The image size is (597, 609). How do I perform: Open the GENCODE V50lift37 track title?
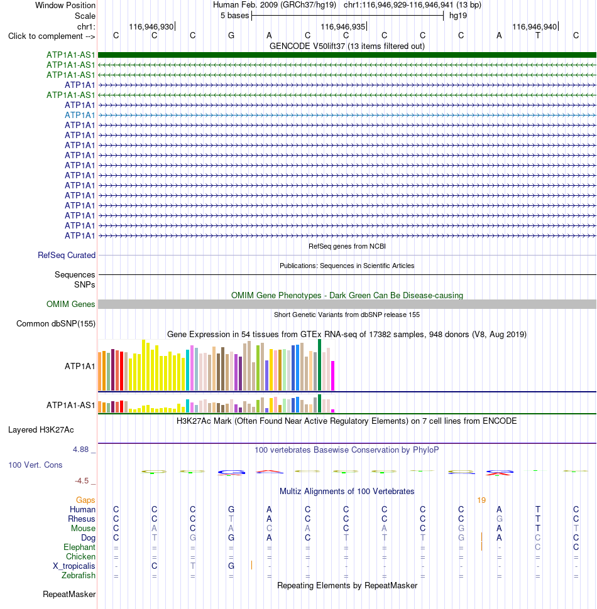(x=347, y=46)
